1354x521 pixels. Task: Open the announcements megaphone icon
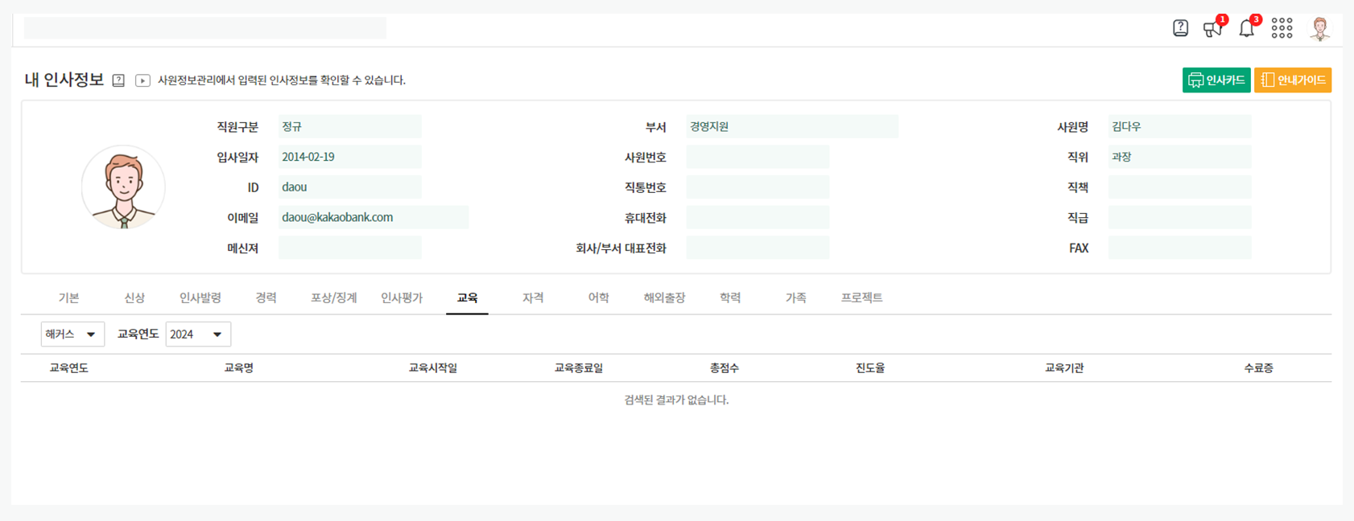tap(1212, 29)
